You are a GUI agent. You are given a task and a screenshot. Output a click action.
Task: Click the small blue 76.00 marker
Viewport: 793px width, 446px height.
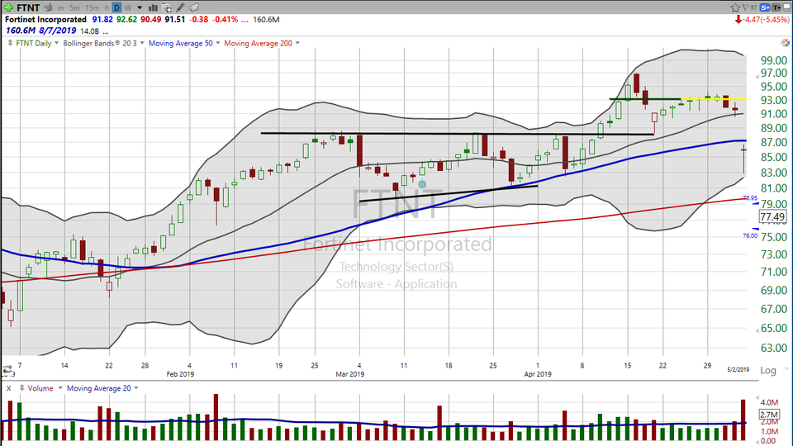(750, 235)
